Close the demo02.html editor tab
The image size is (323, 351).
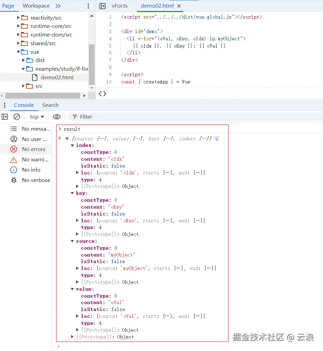tap(179, 6)
